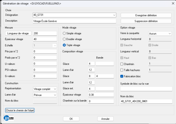Click the G-valeurs field
Image resolution: width=176 pixels, height=124 pixels.
coord(45,76)
